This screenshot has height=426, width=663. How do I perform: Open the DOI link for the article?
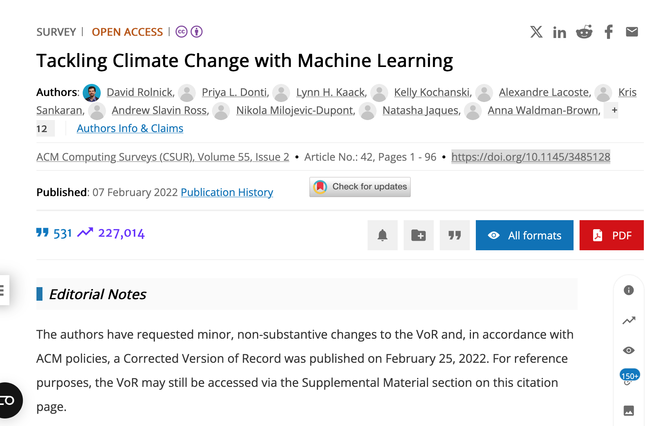point(530,157)
